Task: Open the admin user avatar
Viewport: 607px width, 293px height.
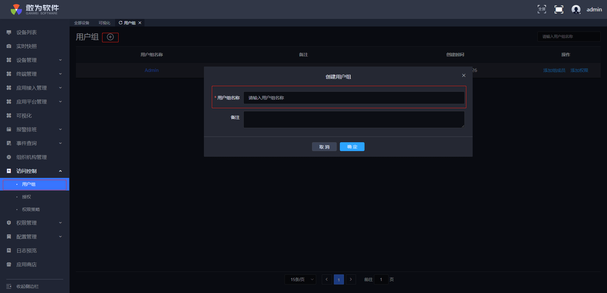Action: 576,9
